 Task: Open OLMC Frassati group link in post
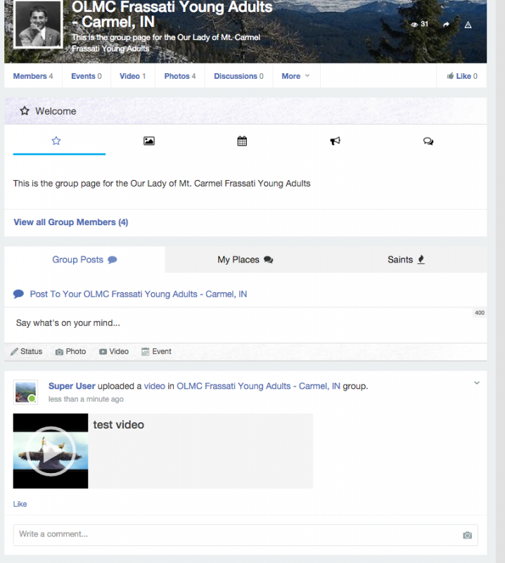coord(258,386)
